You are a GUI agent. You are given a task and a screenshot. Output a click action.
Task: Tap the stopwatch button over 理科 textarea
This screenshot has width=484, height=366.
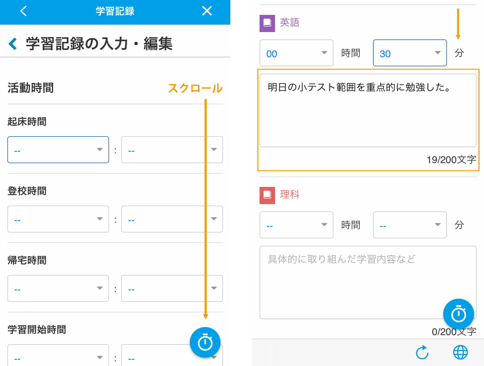coord(459,314)
